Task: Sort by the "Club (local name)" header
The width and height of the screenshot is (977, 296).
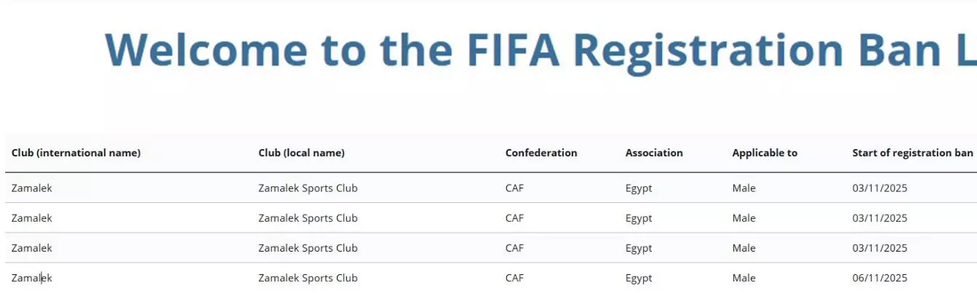Action: click(301, 153)
